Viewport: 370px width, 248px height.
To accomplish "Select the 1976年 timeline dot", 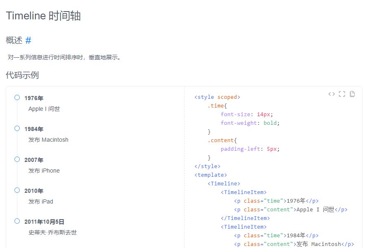I will click(17, 97).
